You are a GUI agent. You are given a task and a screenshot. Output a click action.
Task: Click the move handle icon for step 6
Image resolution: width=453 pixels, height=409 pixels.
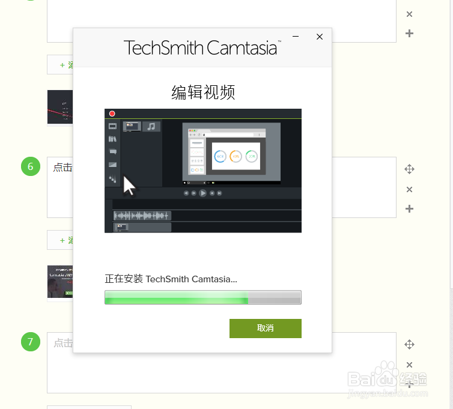click(x=409, y=169)
